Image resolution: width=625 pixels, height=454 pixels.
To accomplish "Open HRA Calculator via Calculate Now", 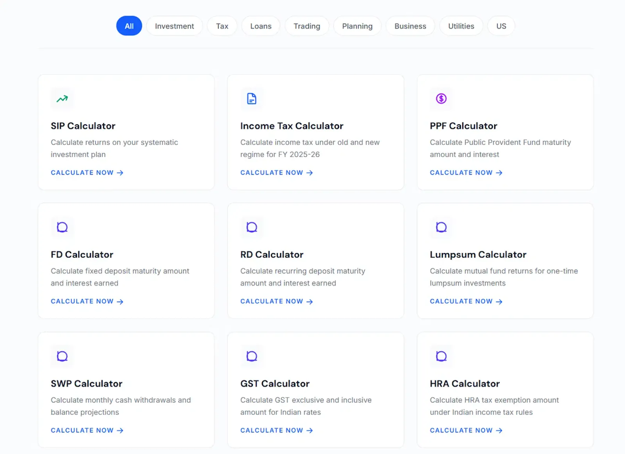I will pos(466,431).
